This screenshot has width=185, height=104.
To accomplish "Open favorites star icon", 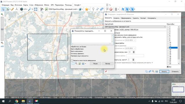I will click(x=87, y=9).
